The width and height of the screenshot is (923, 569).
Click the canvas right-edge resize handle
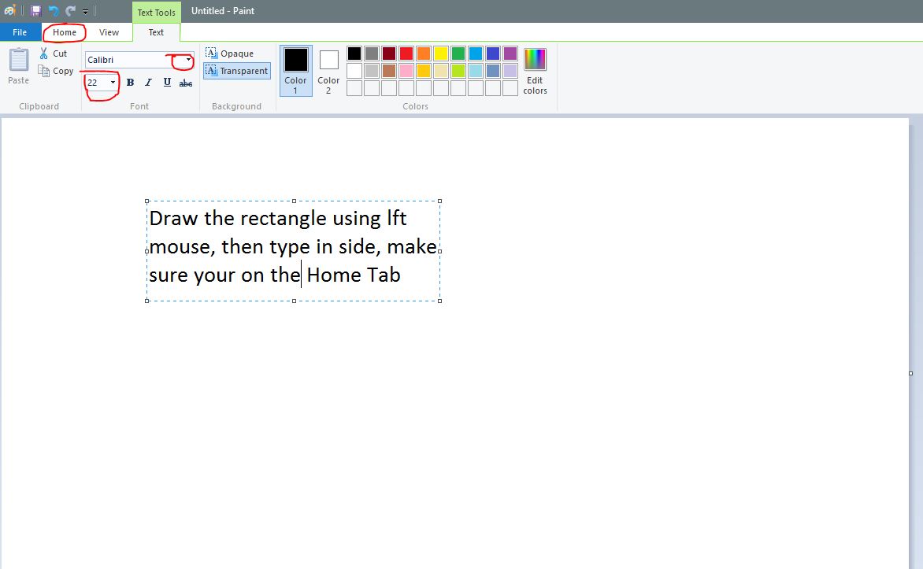pyautogui.click(x=910, y=373)
